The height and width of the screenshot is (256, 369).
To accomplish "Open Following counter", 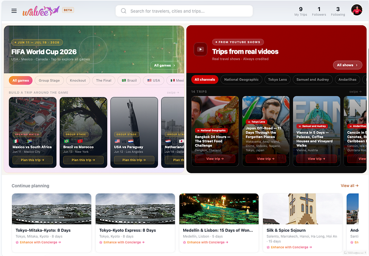I will tap(338, 11).
